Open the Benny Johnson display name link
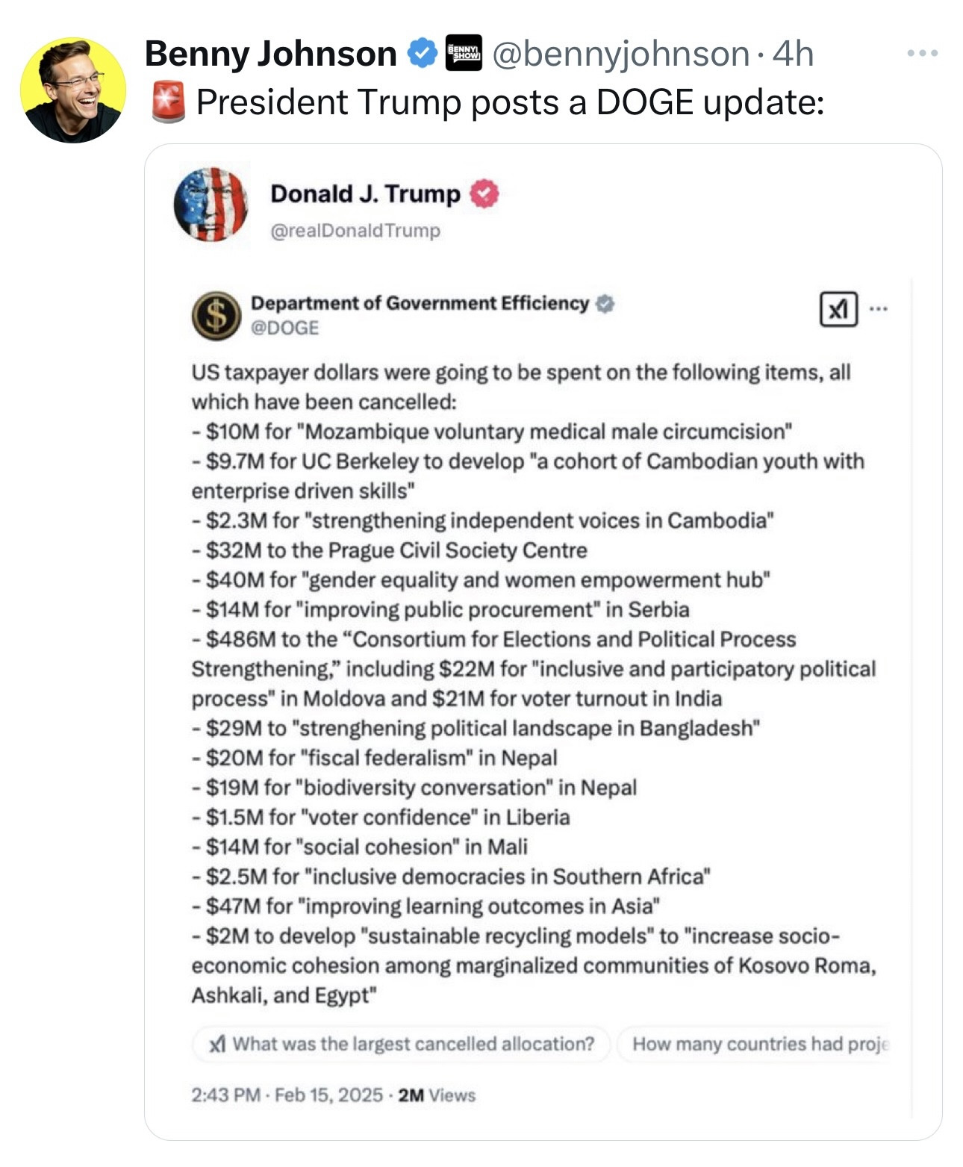963x1167 pixels. pos(270,54)
